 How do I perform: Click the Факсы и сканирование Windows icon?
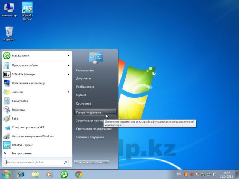click(x=7, y=136)
